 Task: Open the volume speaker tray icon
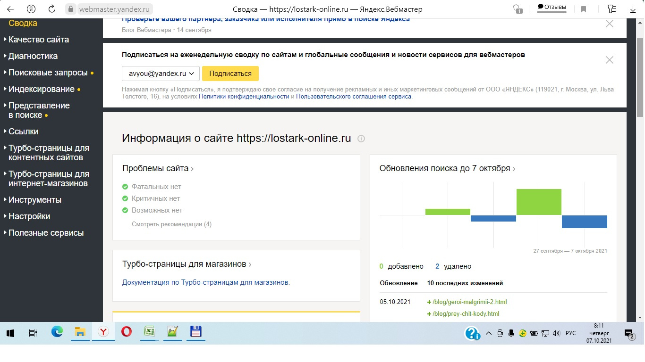tap(556, 333)
